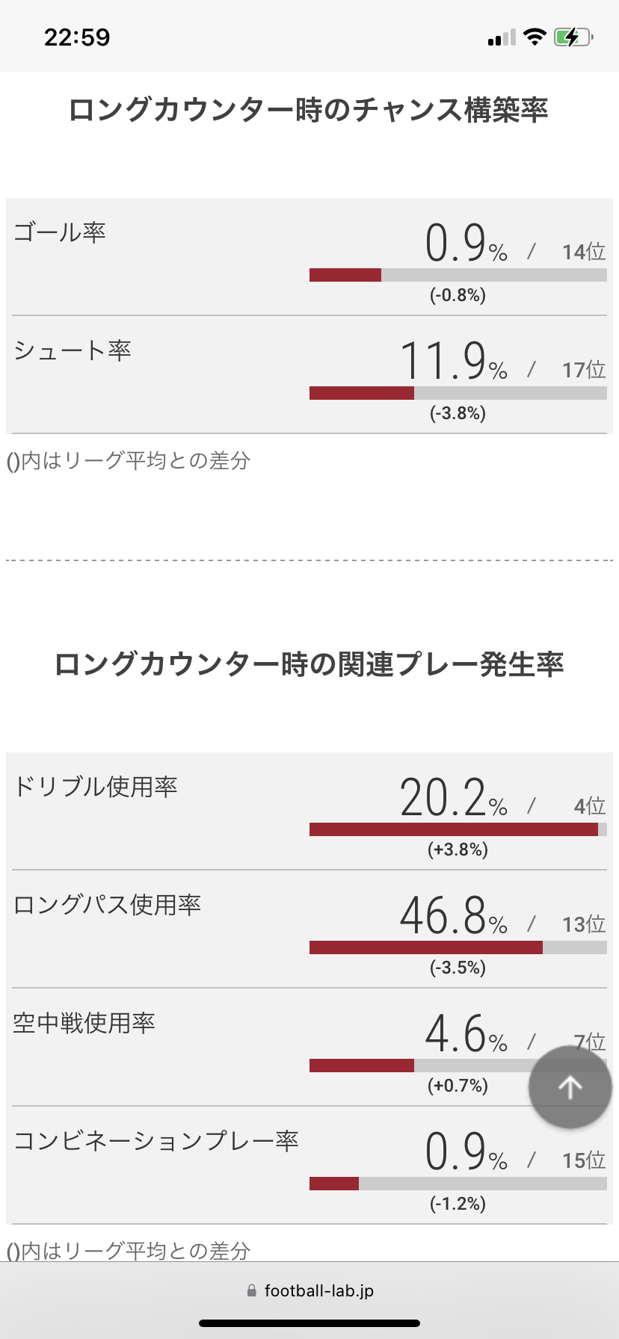Tap the ドリブル使用率 red progress bar

point(454,829)
